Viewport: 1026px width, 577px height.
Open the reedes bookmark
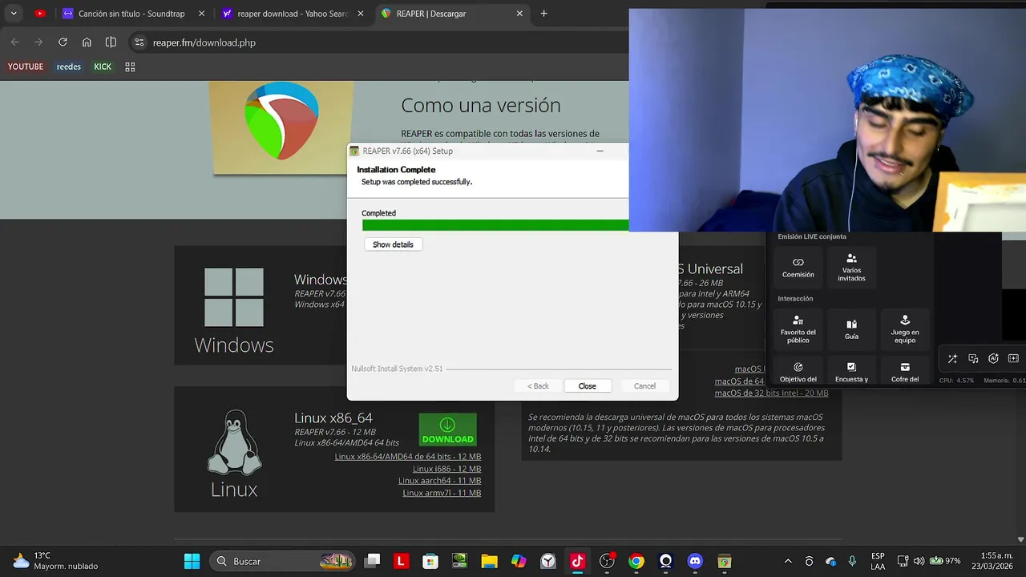coord(69,67)
